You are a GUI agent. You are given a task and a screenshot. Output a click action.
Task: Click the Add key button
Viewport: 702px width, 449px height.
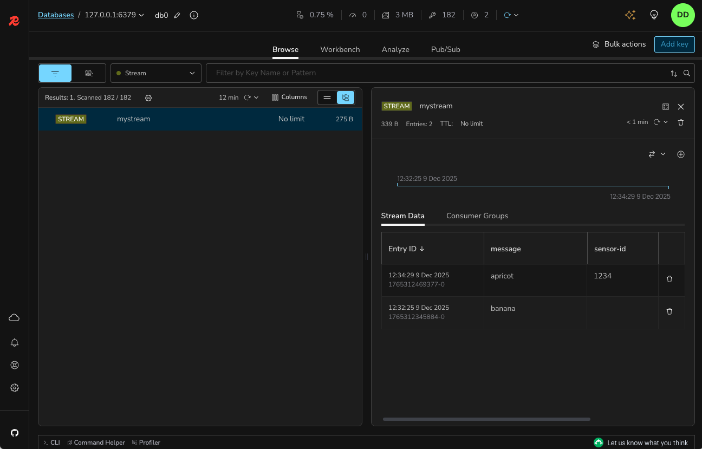click(x=674, y=44)
